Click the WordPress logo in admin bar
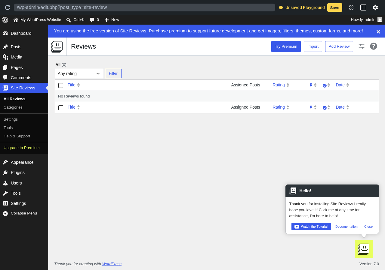The image size is (385, 270). coord(5,20)
